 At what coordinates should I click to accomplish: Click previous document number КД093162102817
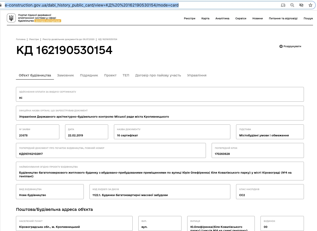[x=31, y=154]
